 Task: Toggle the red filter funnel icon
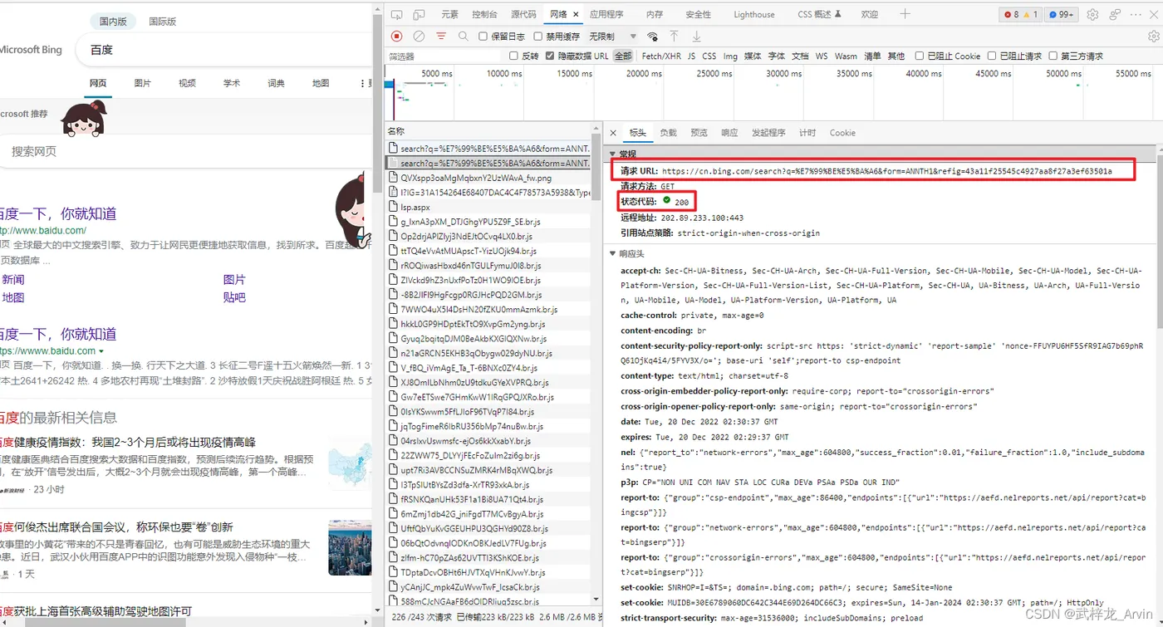[441, 37]
